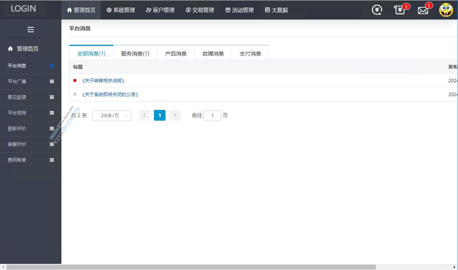Image resolution: width=458 pixels, height=270 pixels.
Task: Open the 客户管理 top menu
Action: (x=160, y=10)
